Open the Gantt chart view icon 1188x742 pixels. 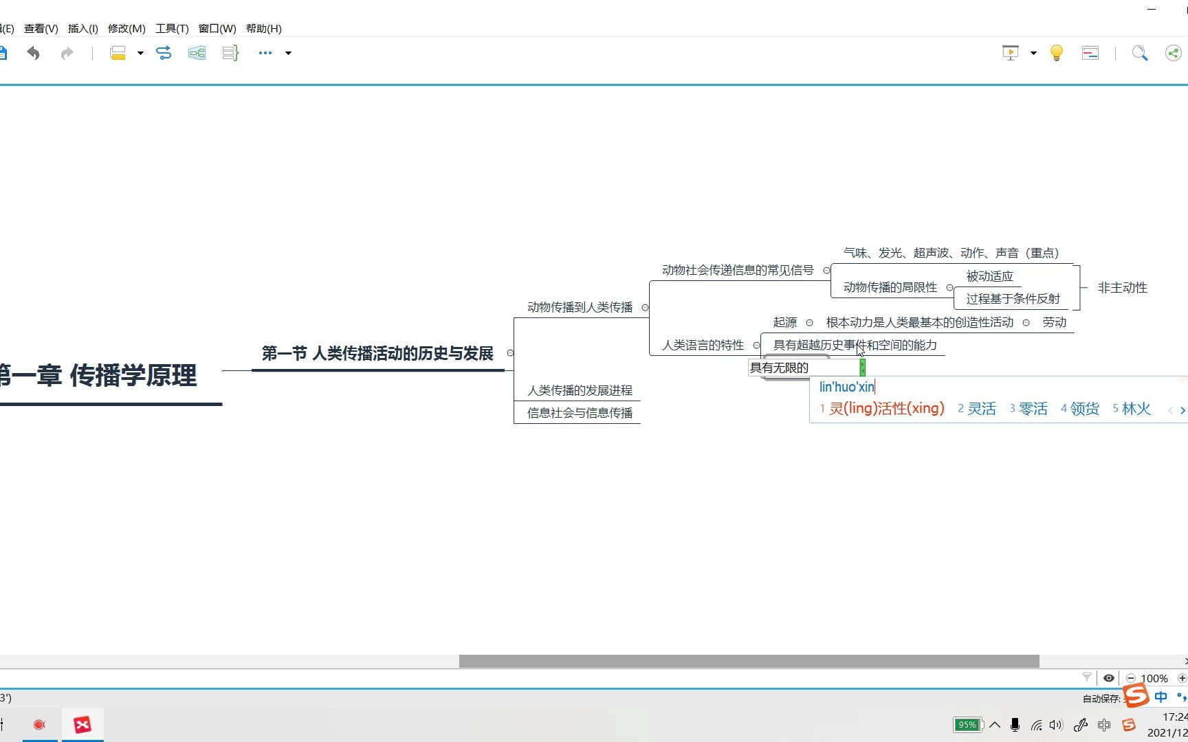click(x=1090, y=53)
